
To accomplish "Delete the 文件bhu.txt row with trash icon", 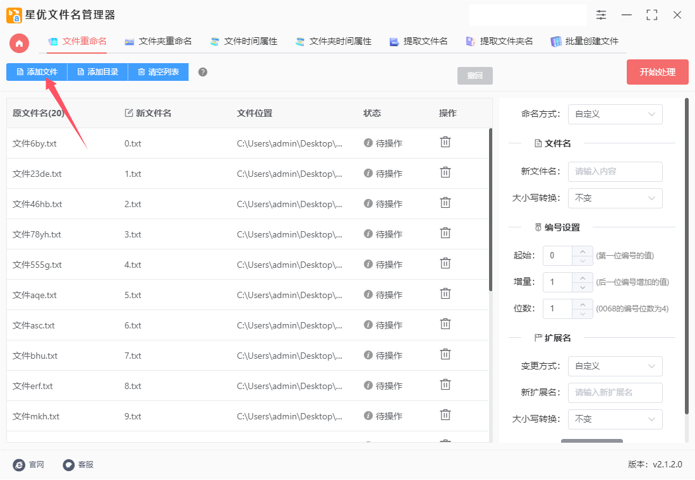I will tap(445, 354).
